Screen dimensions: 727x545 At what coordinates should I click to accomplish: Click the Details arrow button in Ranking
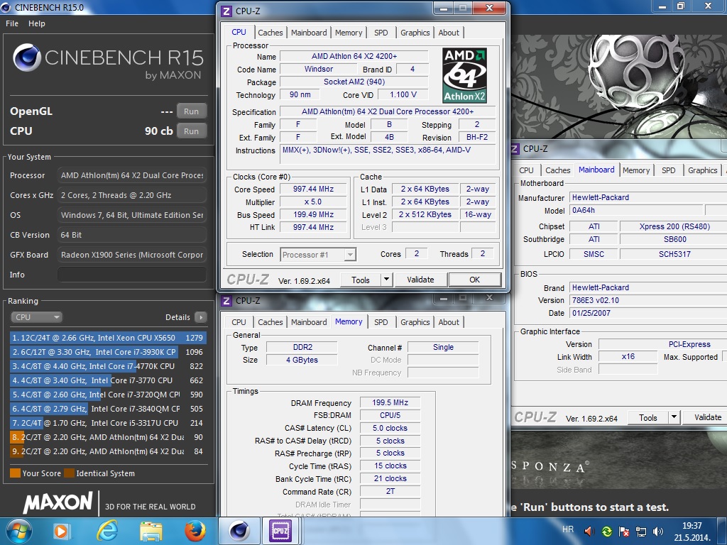pyautogui.click(x=200, y=317)
